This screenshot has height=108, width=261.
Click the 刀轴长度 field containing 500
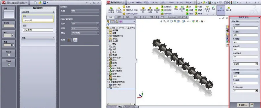point(245,76)
